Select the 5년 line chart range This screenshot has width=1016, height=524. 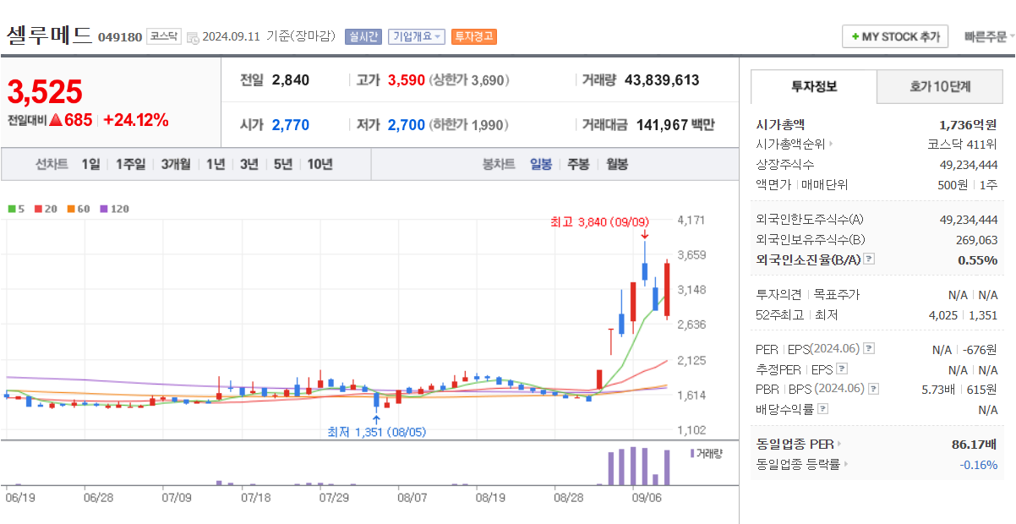(x=282, y=164)
